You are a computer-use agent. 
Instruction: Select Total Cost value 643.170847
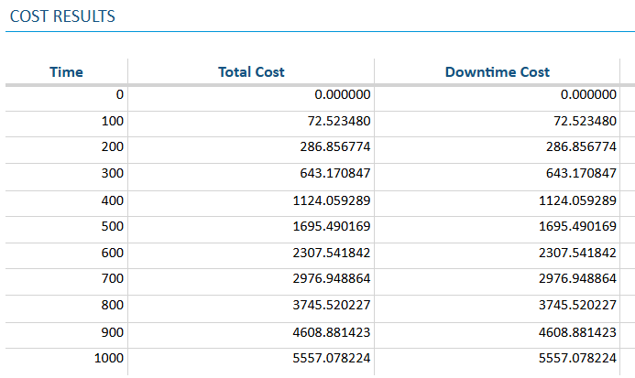[335, 173]
